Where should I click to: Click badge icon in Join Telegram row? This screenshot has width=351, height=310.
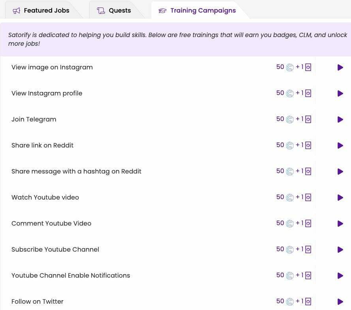[308, 119]
